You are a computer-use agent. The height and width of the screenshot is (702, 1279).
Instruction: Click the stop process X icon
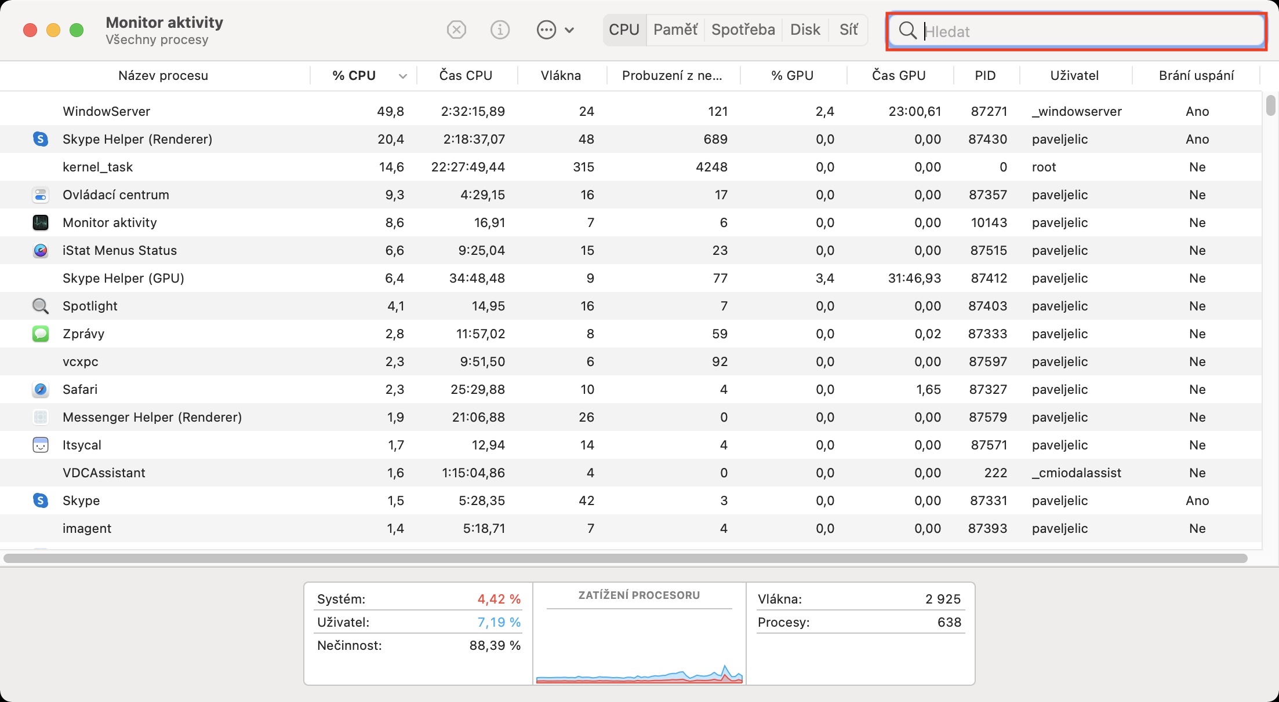click(456, 30)
